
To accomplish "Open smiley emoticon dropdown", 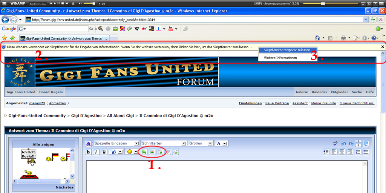I will [132, 152].
